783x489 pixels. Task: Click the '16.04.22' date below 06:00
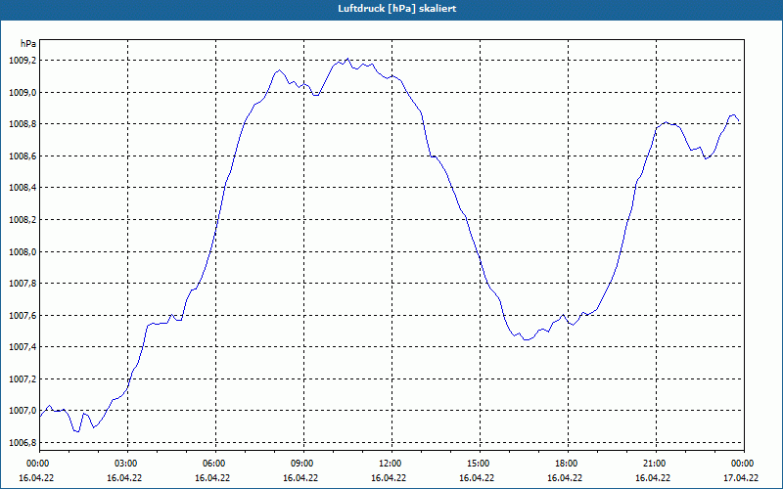[x=212, y=477]
